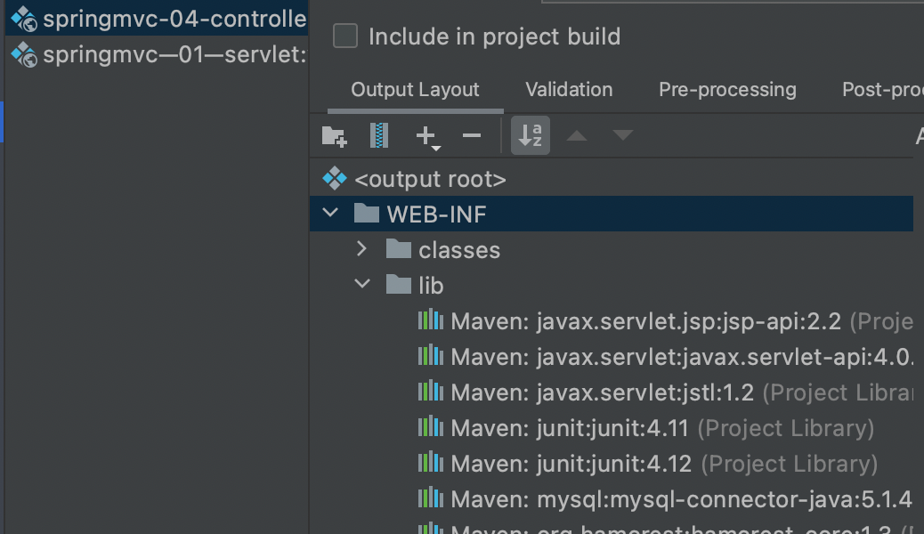The height and width of the screenshot is (534, 924).
Task: Collapse the lib folder
Action: click(361, 284)
